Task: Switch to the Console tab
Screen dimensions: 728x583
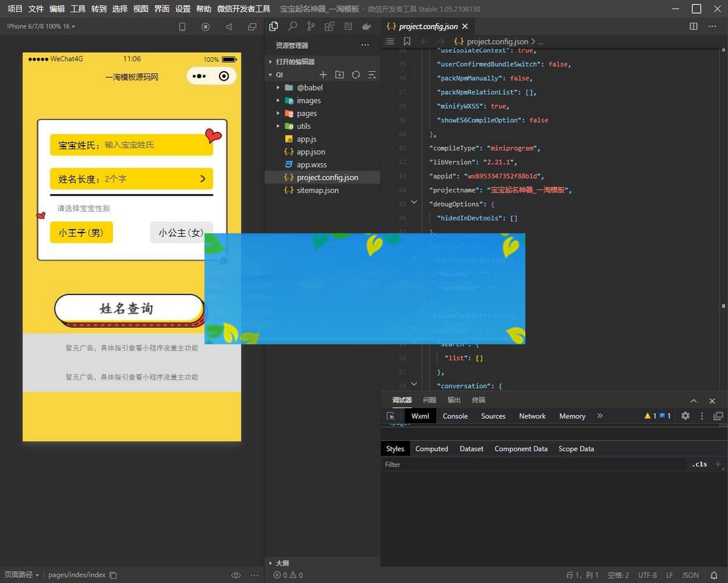Action: [x=455, y=416]
